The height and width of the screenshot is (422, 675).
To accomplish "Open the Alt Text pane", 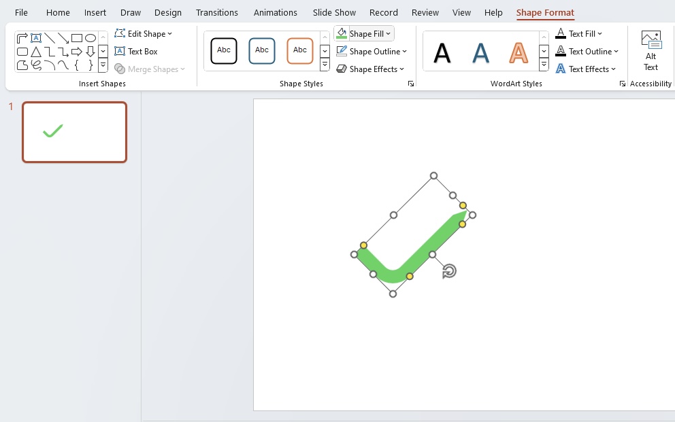I will pos(651,51).
